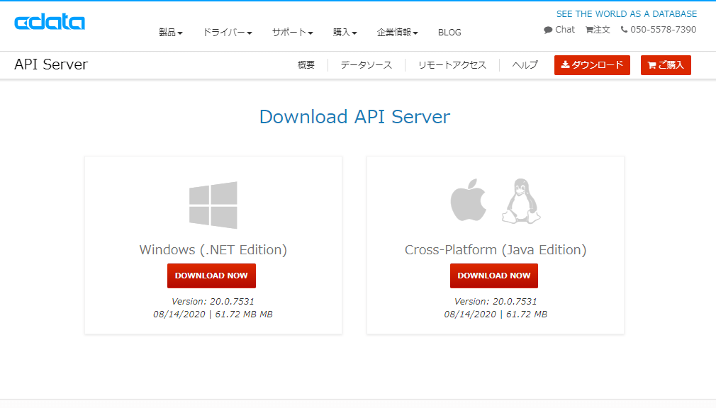Download the Windows .NET Edition
Image resolution: width=716 pixels, height=408 pixels.
[x=211, y=276]
